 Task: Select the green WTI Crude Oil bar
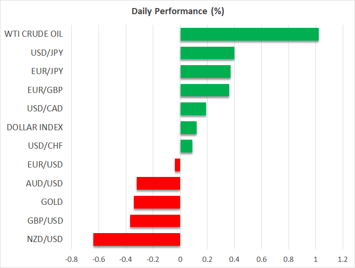[249, 34]
